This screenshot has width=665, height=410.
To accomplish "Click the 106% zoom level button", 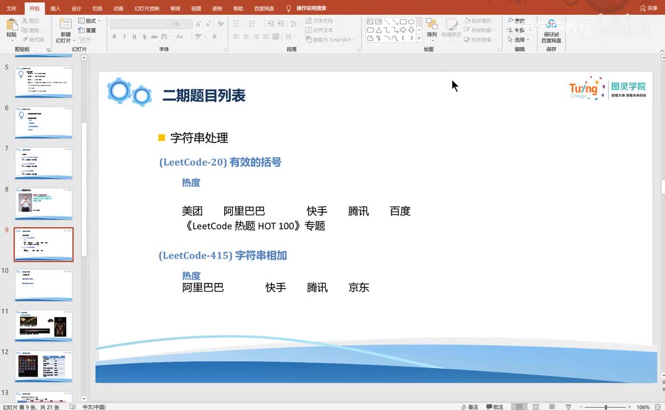I will coord(643,407).
